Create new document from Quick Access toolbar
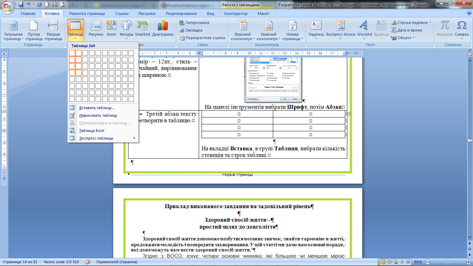The width and height of the screenshot is (473, 266). click(x=47, y=5)
